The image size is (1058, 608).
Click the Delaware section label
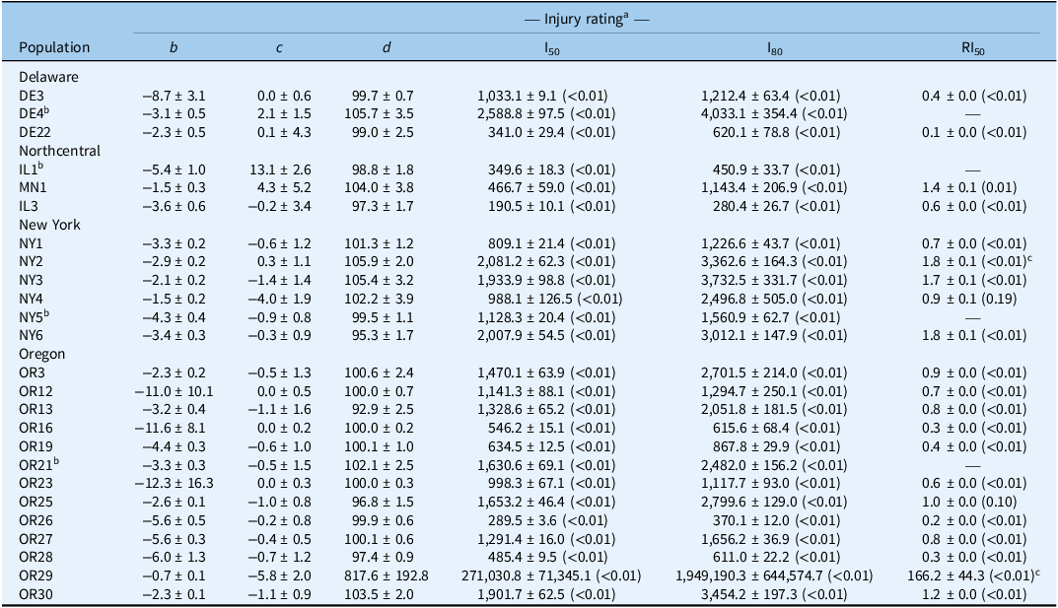point(48,76)
